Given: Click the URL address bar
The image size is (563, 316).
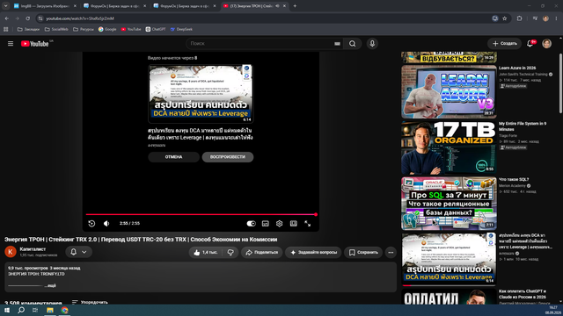Looking at the screenshot, I should tap(266, 18).
